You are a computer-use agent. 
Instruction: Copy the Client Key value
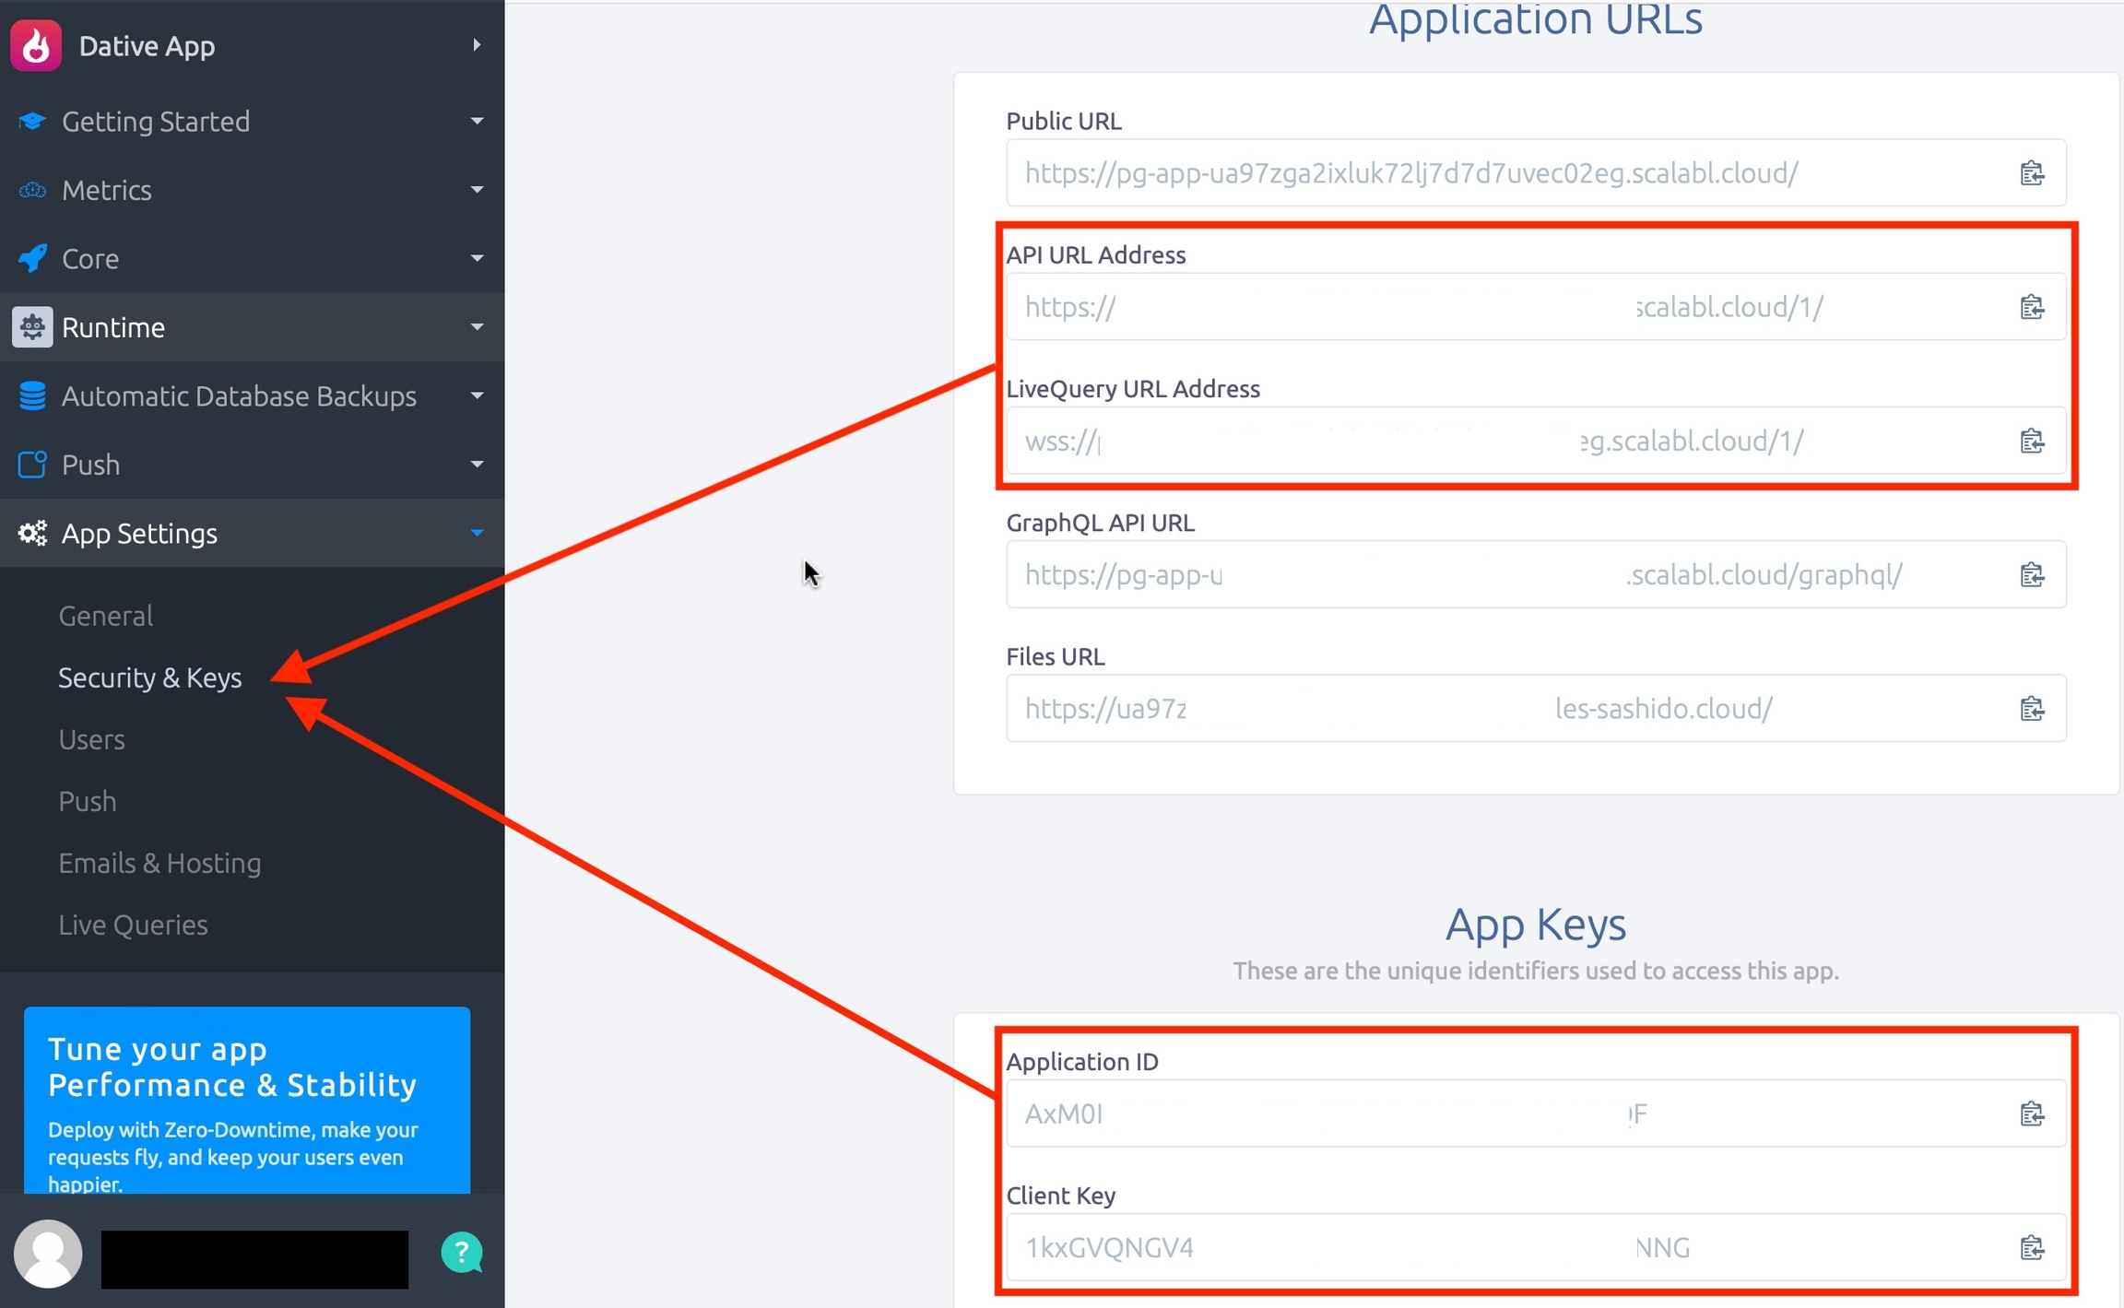click(2032, 1247)
